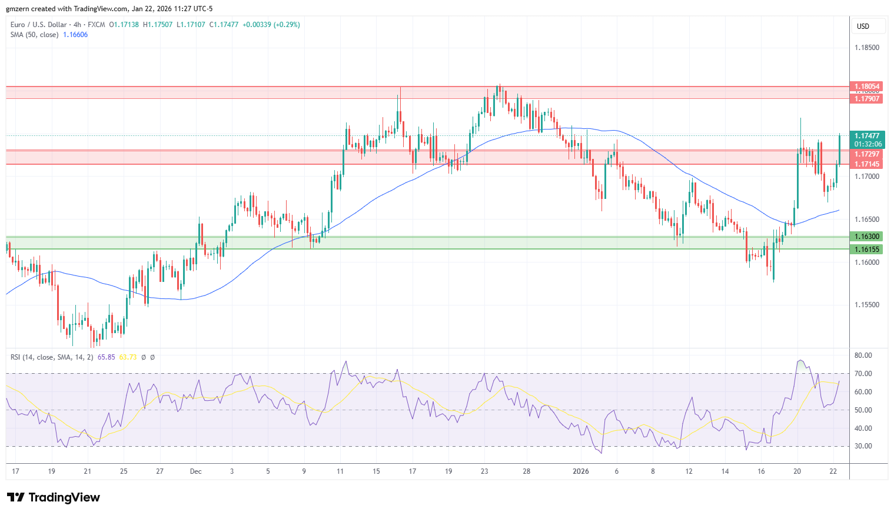Click the 1.16500 price axis tick
894x515 pixels.
point(867,220)
